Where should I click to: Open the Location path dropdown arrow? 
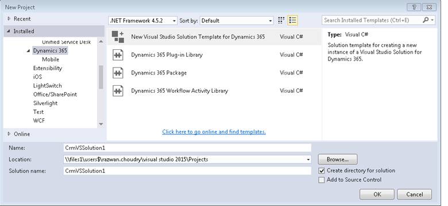[308, 160]
